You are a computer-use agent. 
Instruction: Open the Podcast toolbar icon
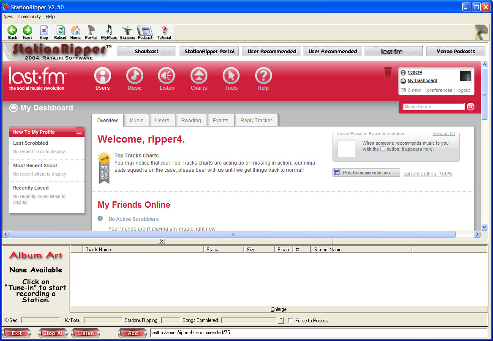(145, 33)
